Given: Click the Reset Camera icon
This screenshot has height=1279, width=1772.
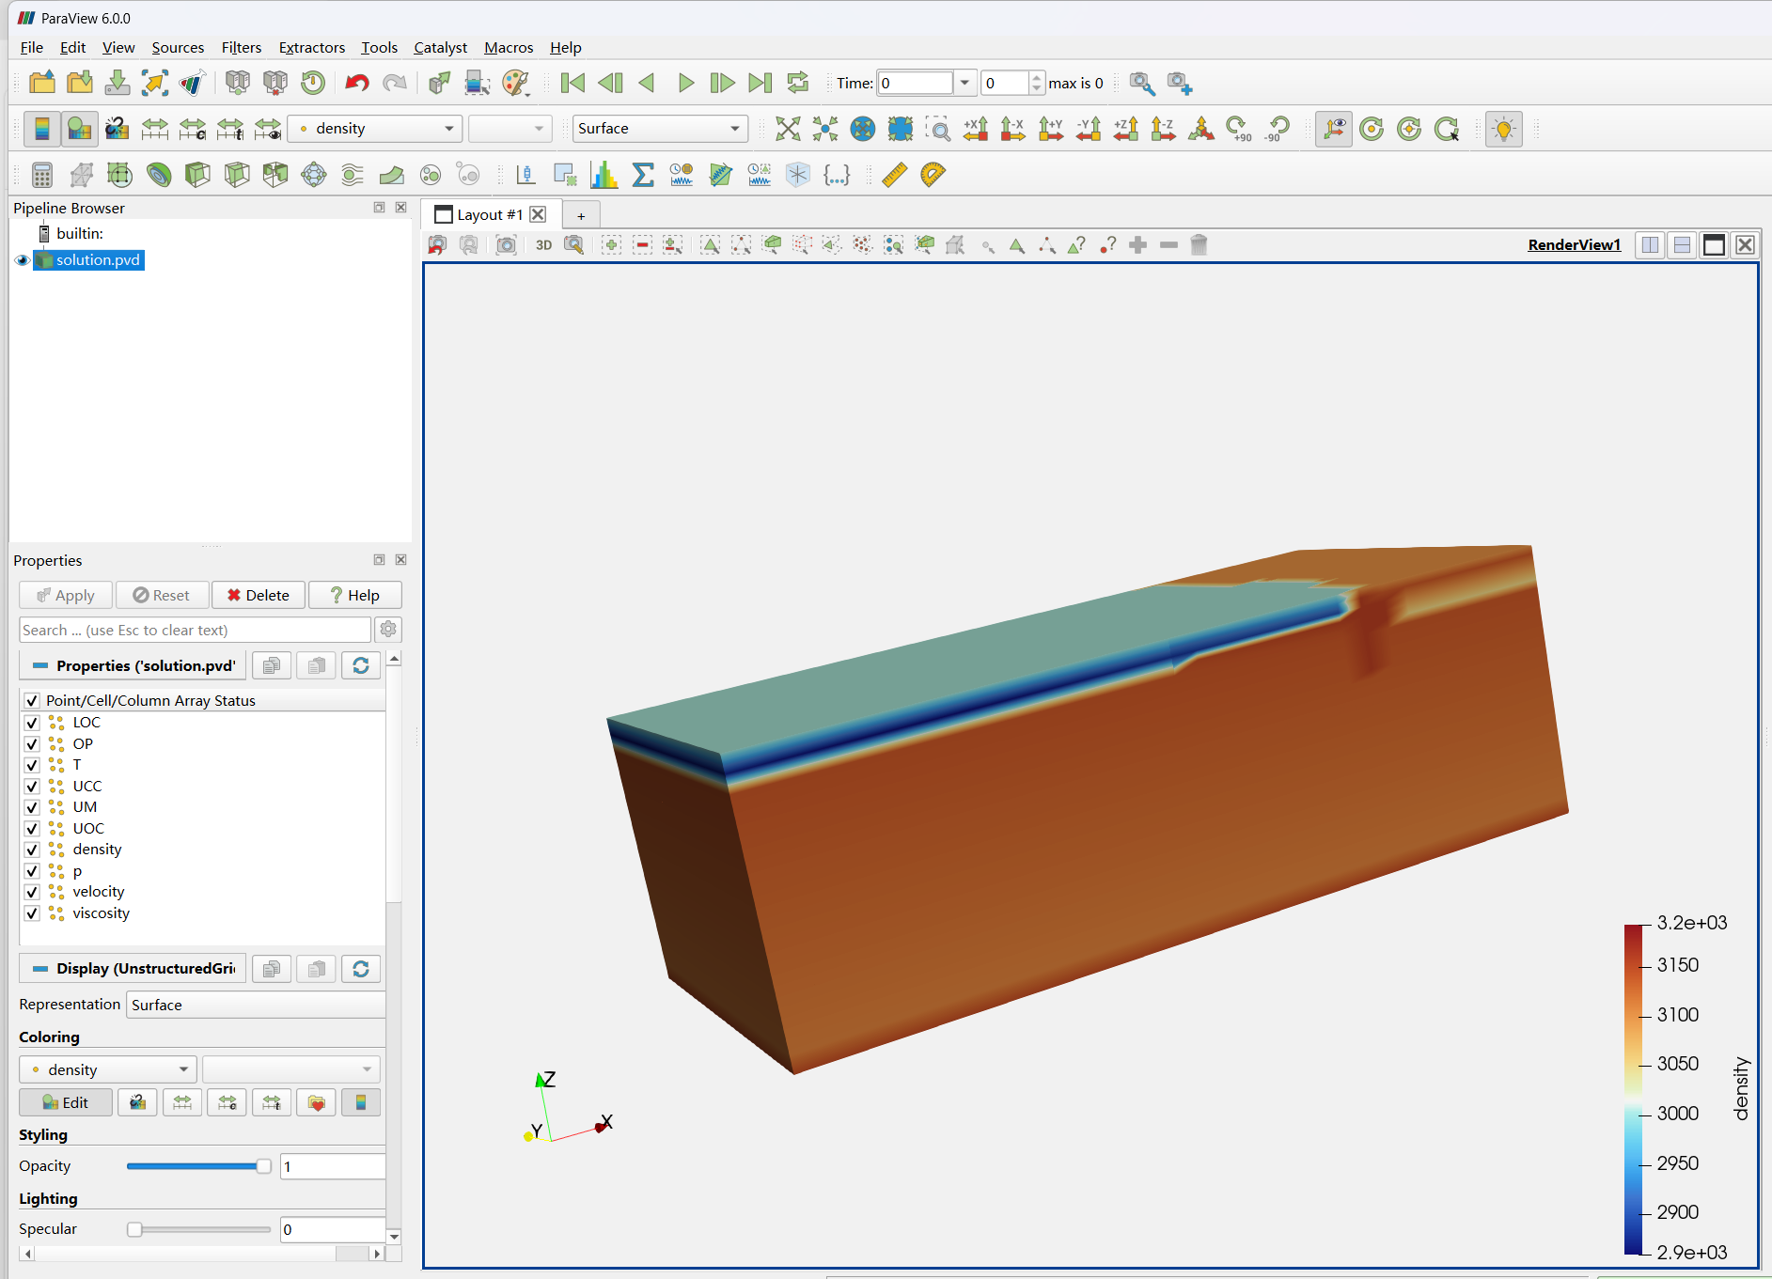Looking at the screenshot, I should [x=788, y=129].
